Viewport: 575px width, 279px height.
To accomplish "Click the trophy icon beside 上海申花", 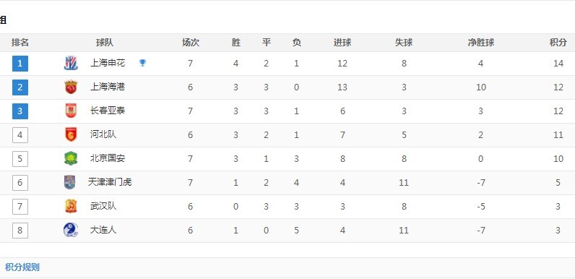I will point(142,63).
